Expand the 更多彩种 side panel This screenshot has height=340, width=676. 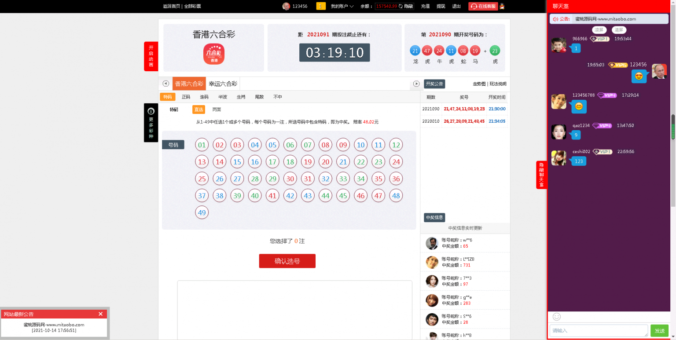tap(151, 123)
